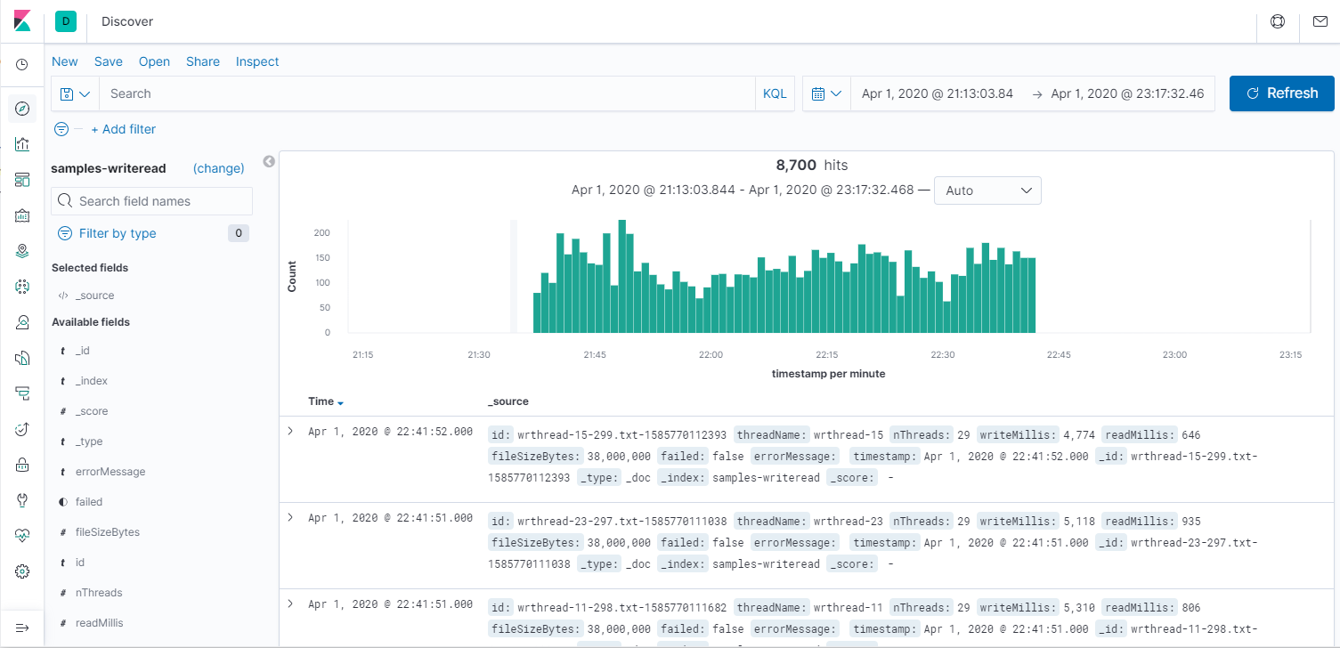The width and height of the screenshot is (1340, 648).
Task: Expand the wrthread-11 document row
Action: pos(290,603)
